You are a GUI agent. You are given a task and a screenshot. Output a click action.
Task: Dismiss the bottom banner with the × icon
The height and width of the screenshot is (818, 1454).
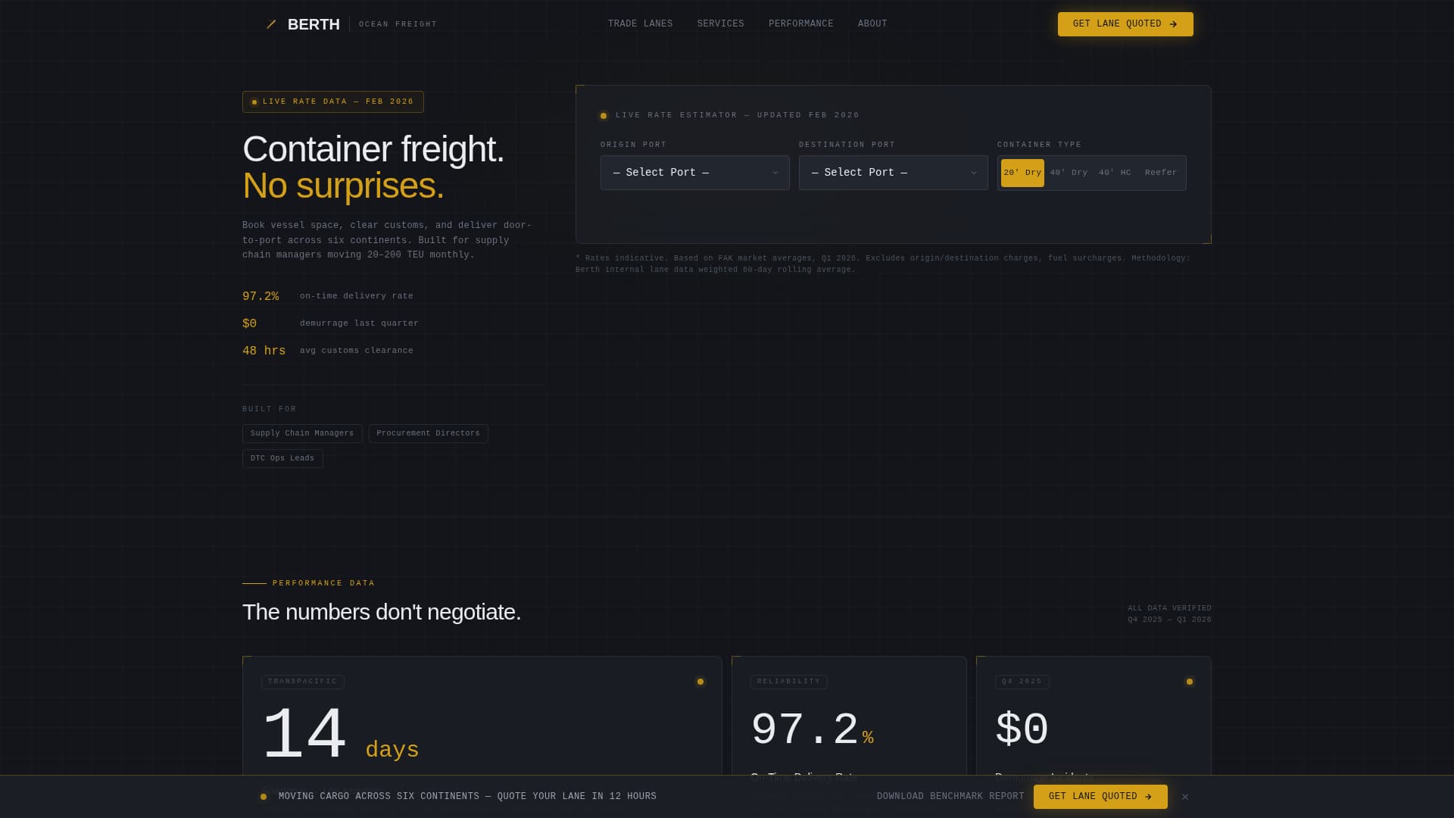1185,797
